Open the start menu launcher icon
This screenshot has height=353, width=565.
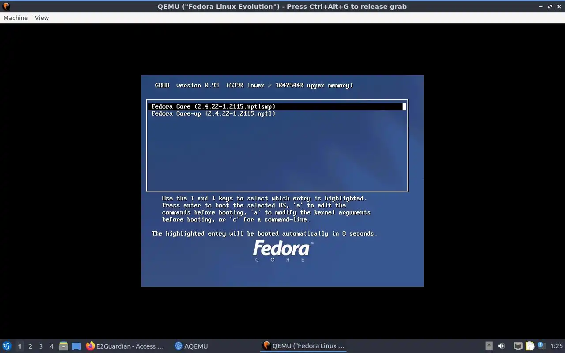pos(7,346)
